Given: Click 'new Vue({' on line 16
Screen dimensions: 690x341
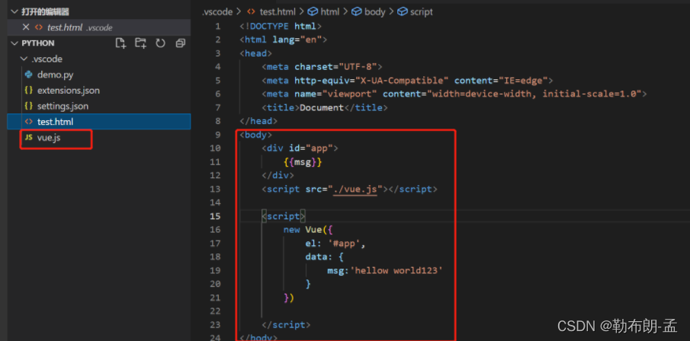Looking at the screenshot, I should pos(309,230).
